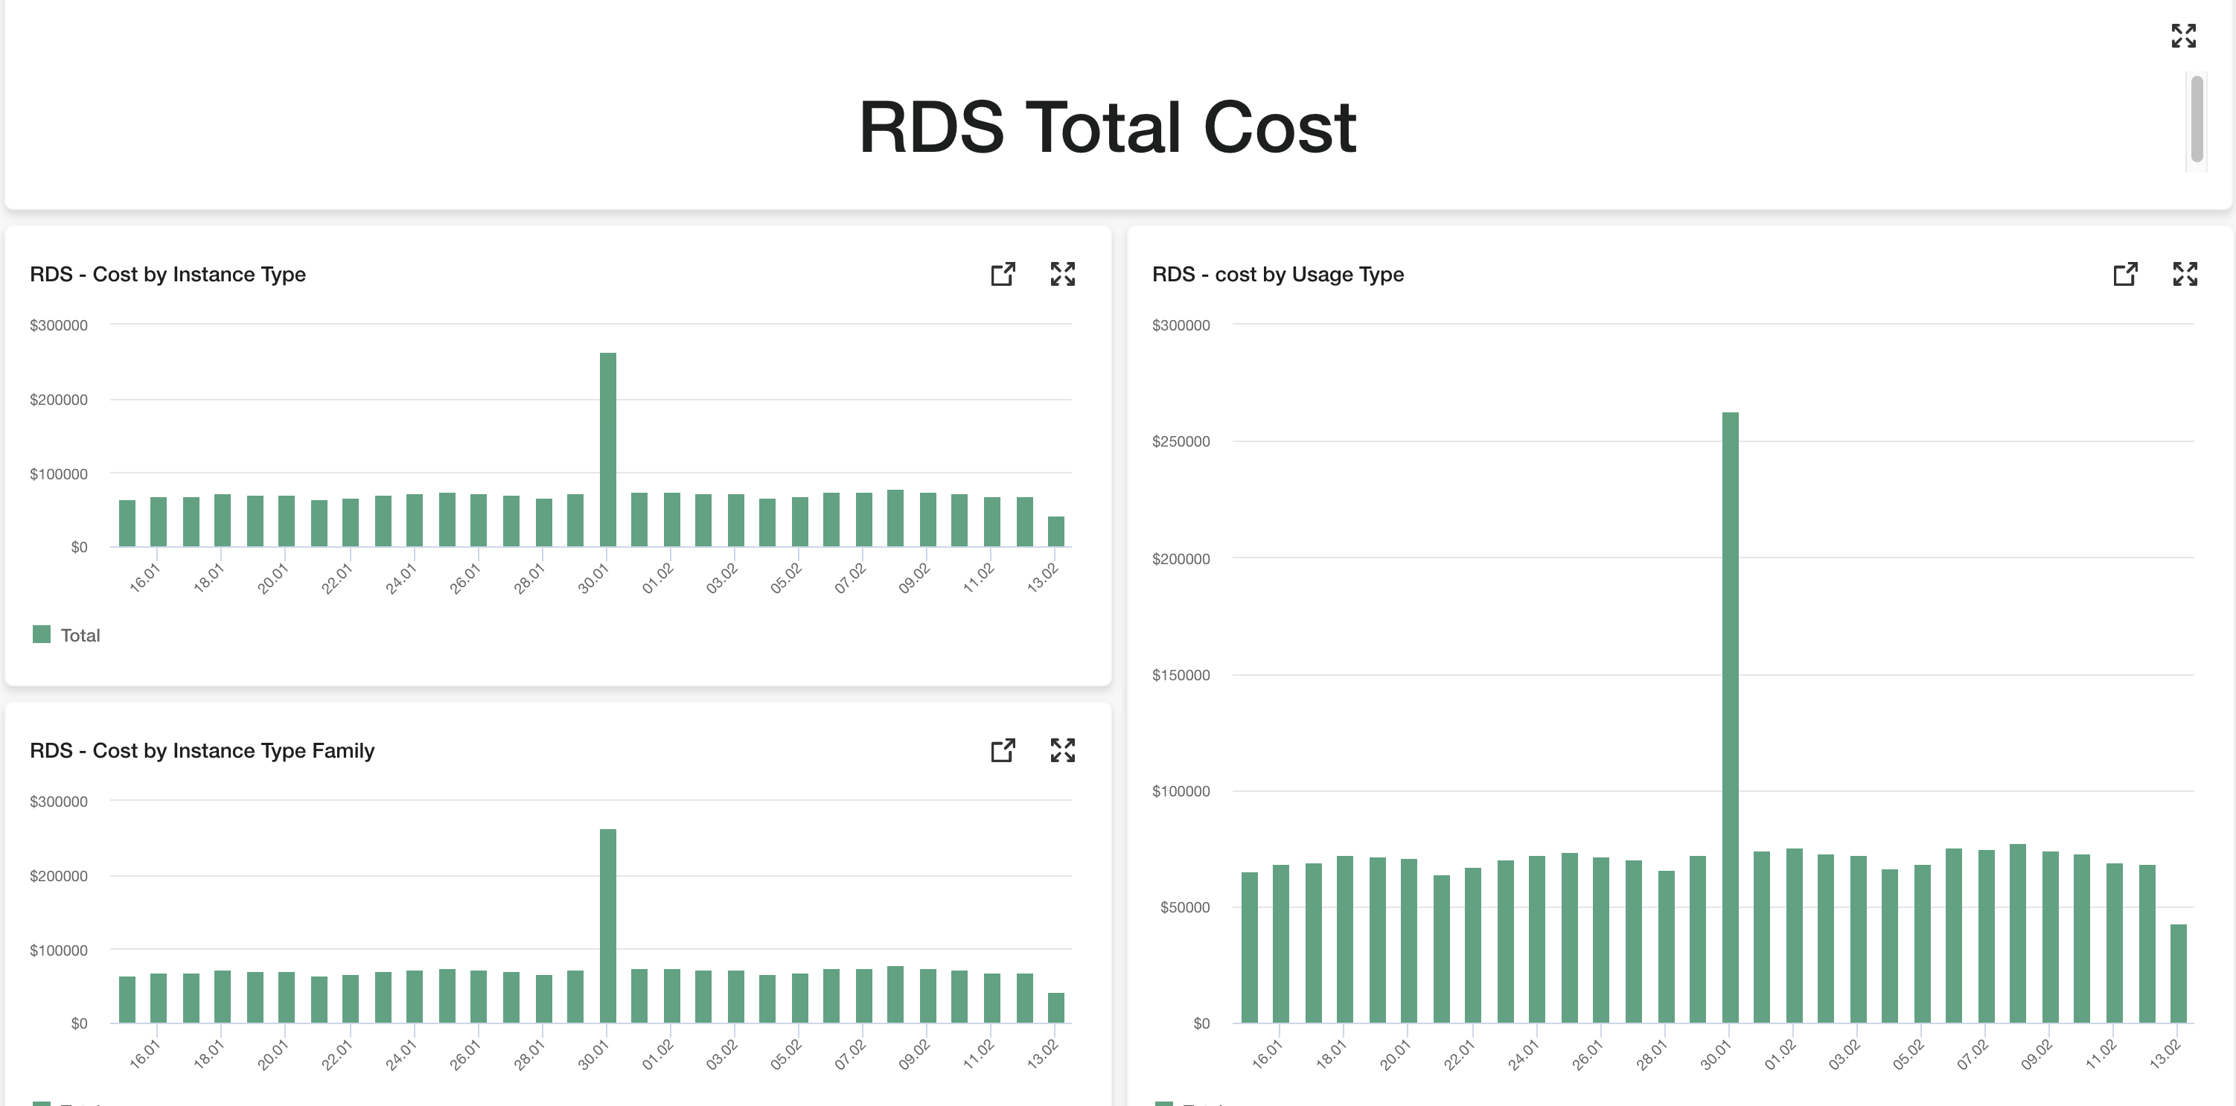Click the RDS - cost by Usage Type title

(1277, 275)
